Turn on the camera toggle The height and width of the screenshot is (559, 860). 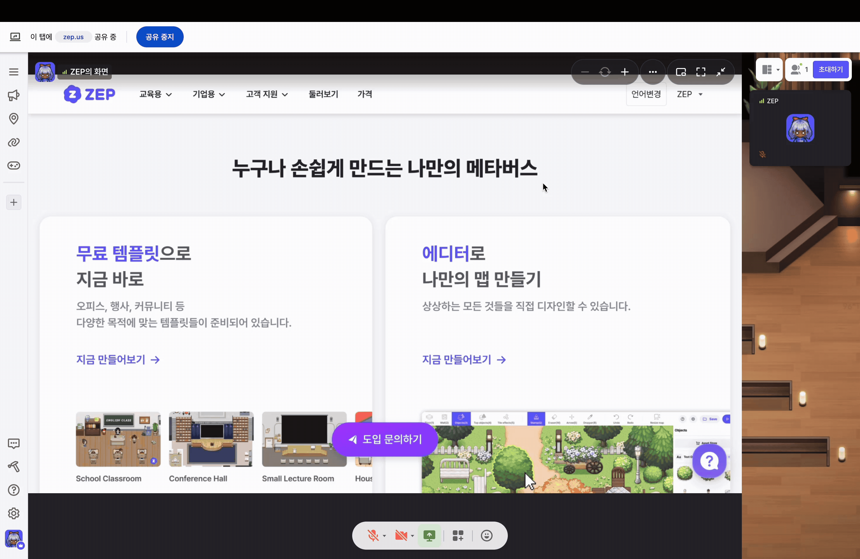coord(401,536)
